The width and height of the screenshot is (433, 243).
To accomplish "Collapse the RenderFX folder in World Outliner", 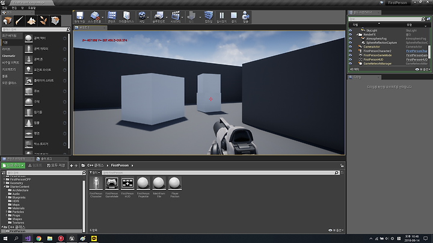I will click(357, 34).
